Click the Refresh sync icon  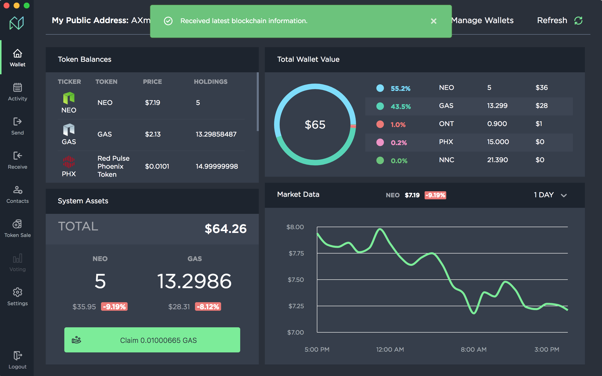578,21
